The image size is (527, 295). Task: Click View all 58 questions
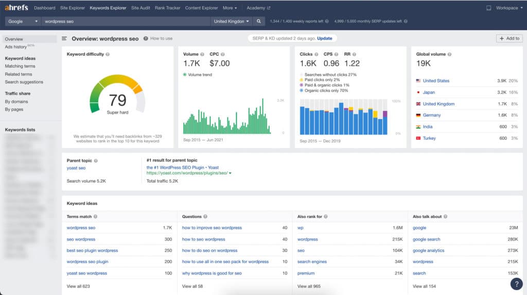192,286
